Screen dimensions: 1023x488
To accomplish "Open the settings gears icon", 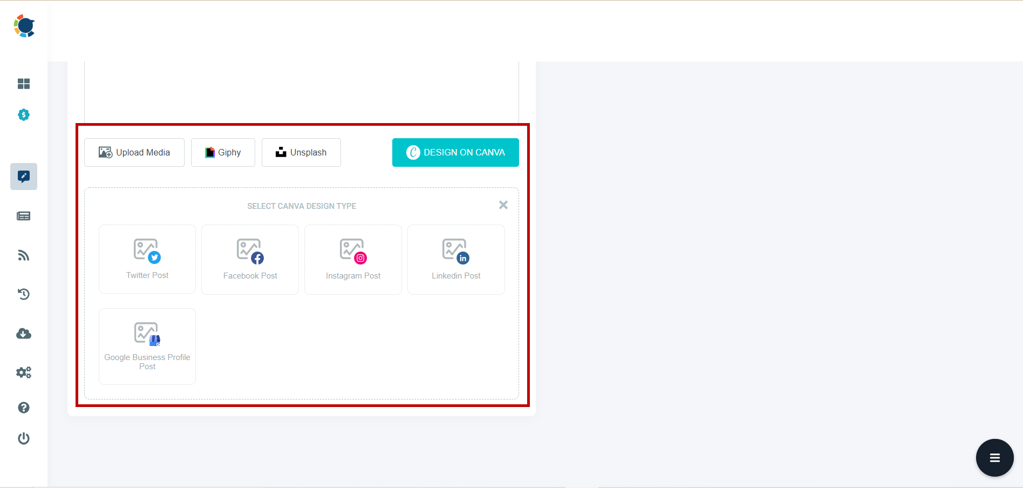I will [24, 372].
